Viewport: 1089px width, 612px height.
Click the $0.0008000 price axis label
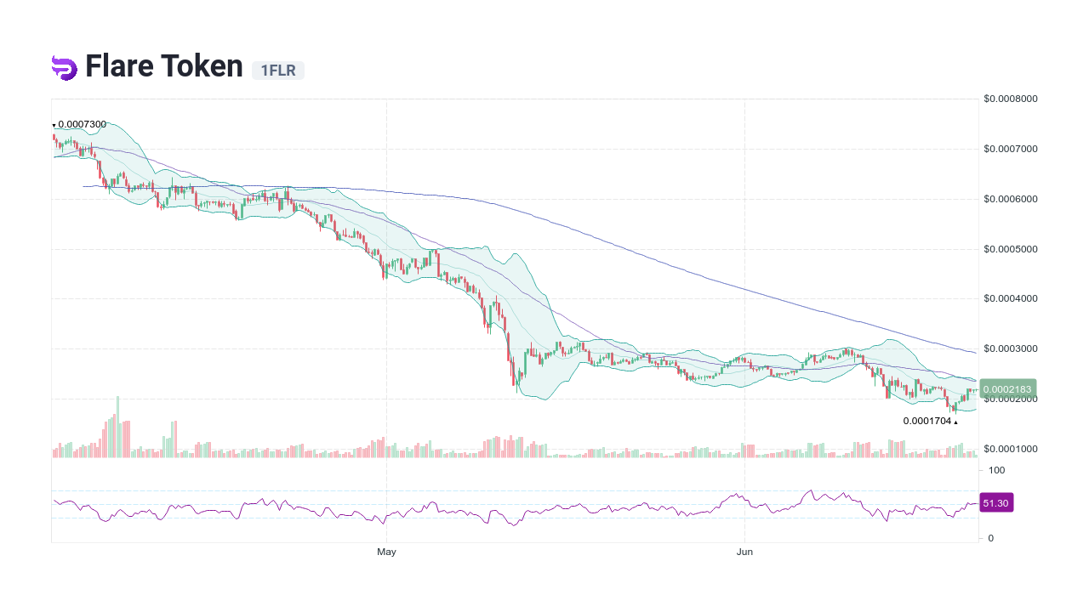(1010, 99)
